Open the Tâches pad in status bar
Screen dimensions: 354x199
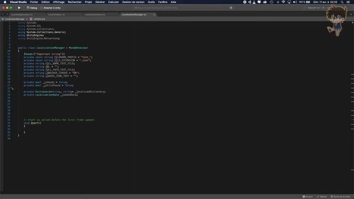point(322,197)
